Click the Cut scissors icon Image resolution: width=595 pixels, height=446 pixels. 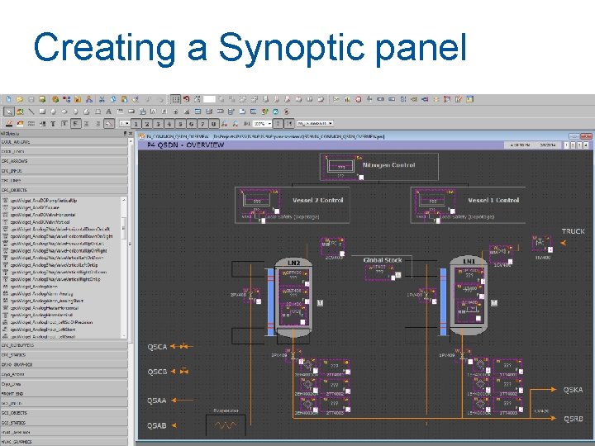point(102,99)
